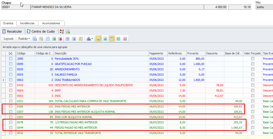Switch to the Incidências tab
The height and width of the screenshot is (139, 273).
pos(27,23)
